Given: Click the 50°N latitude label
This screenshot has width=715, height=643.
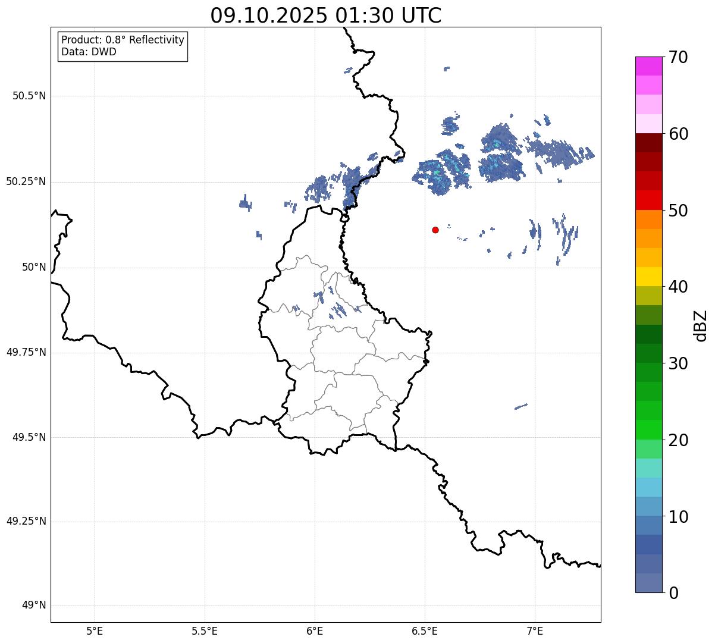Looking at the screenshot, I should [34, 267].
